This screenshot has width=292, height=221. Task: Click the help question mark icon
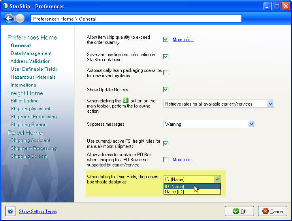tap(10, 211)
